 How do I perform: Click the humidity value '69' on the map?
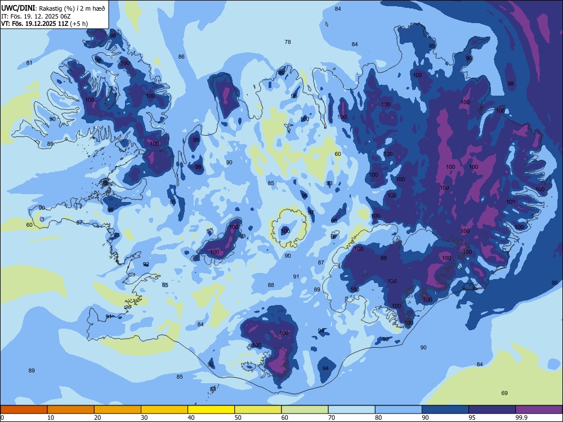click(x=504, y=393)
